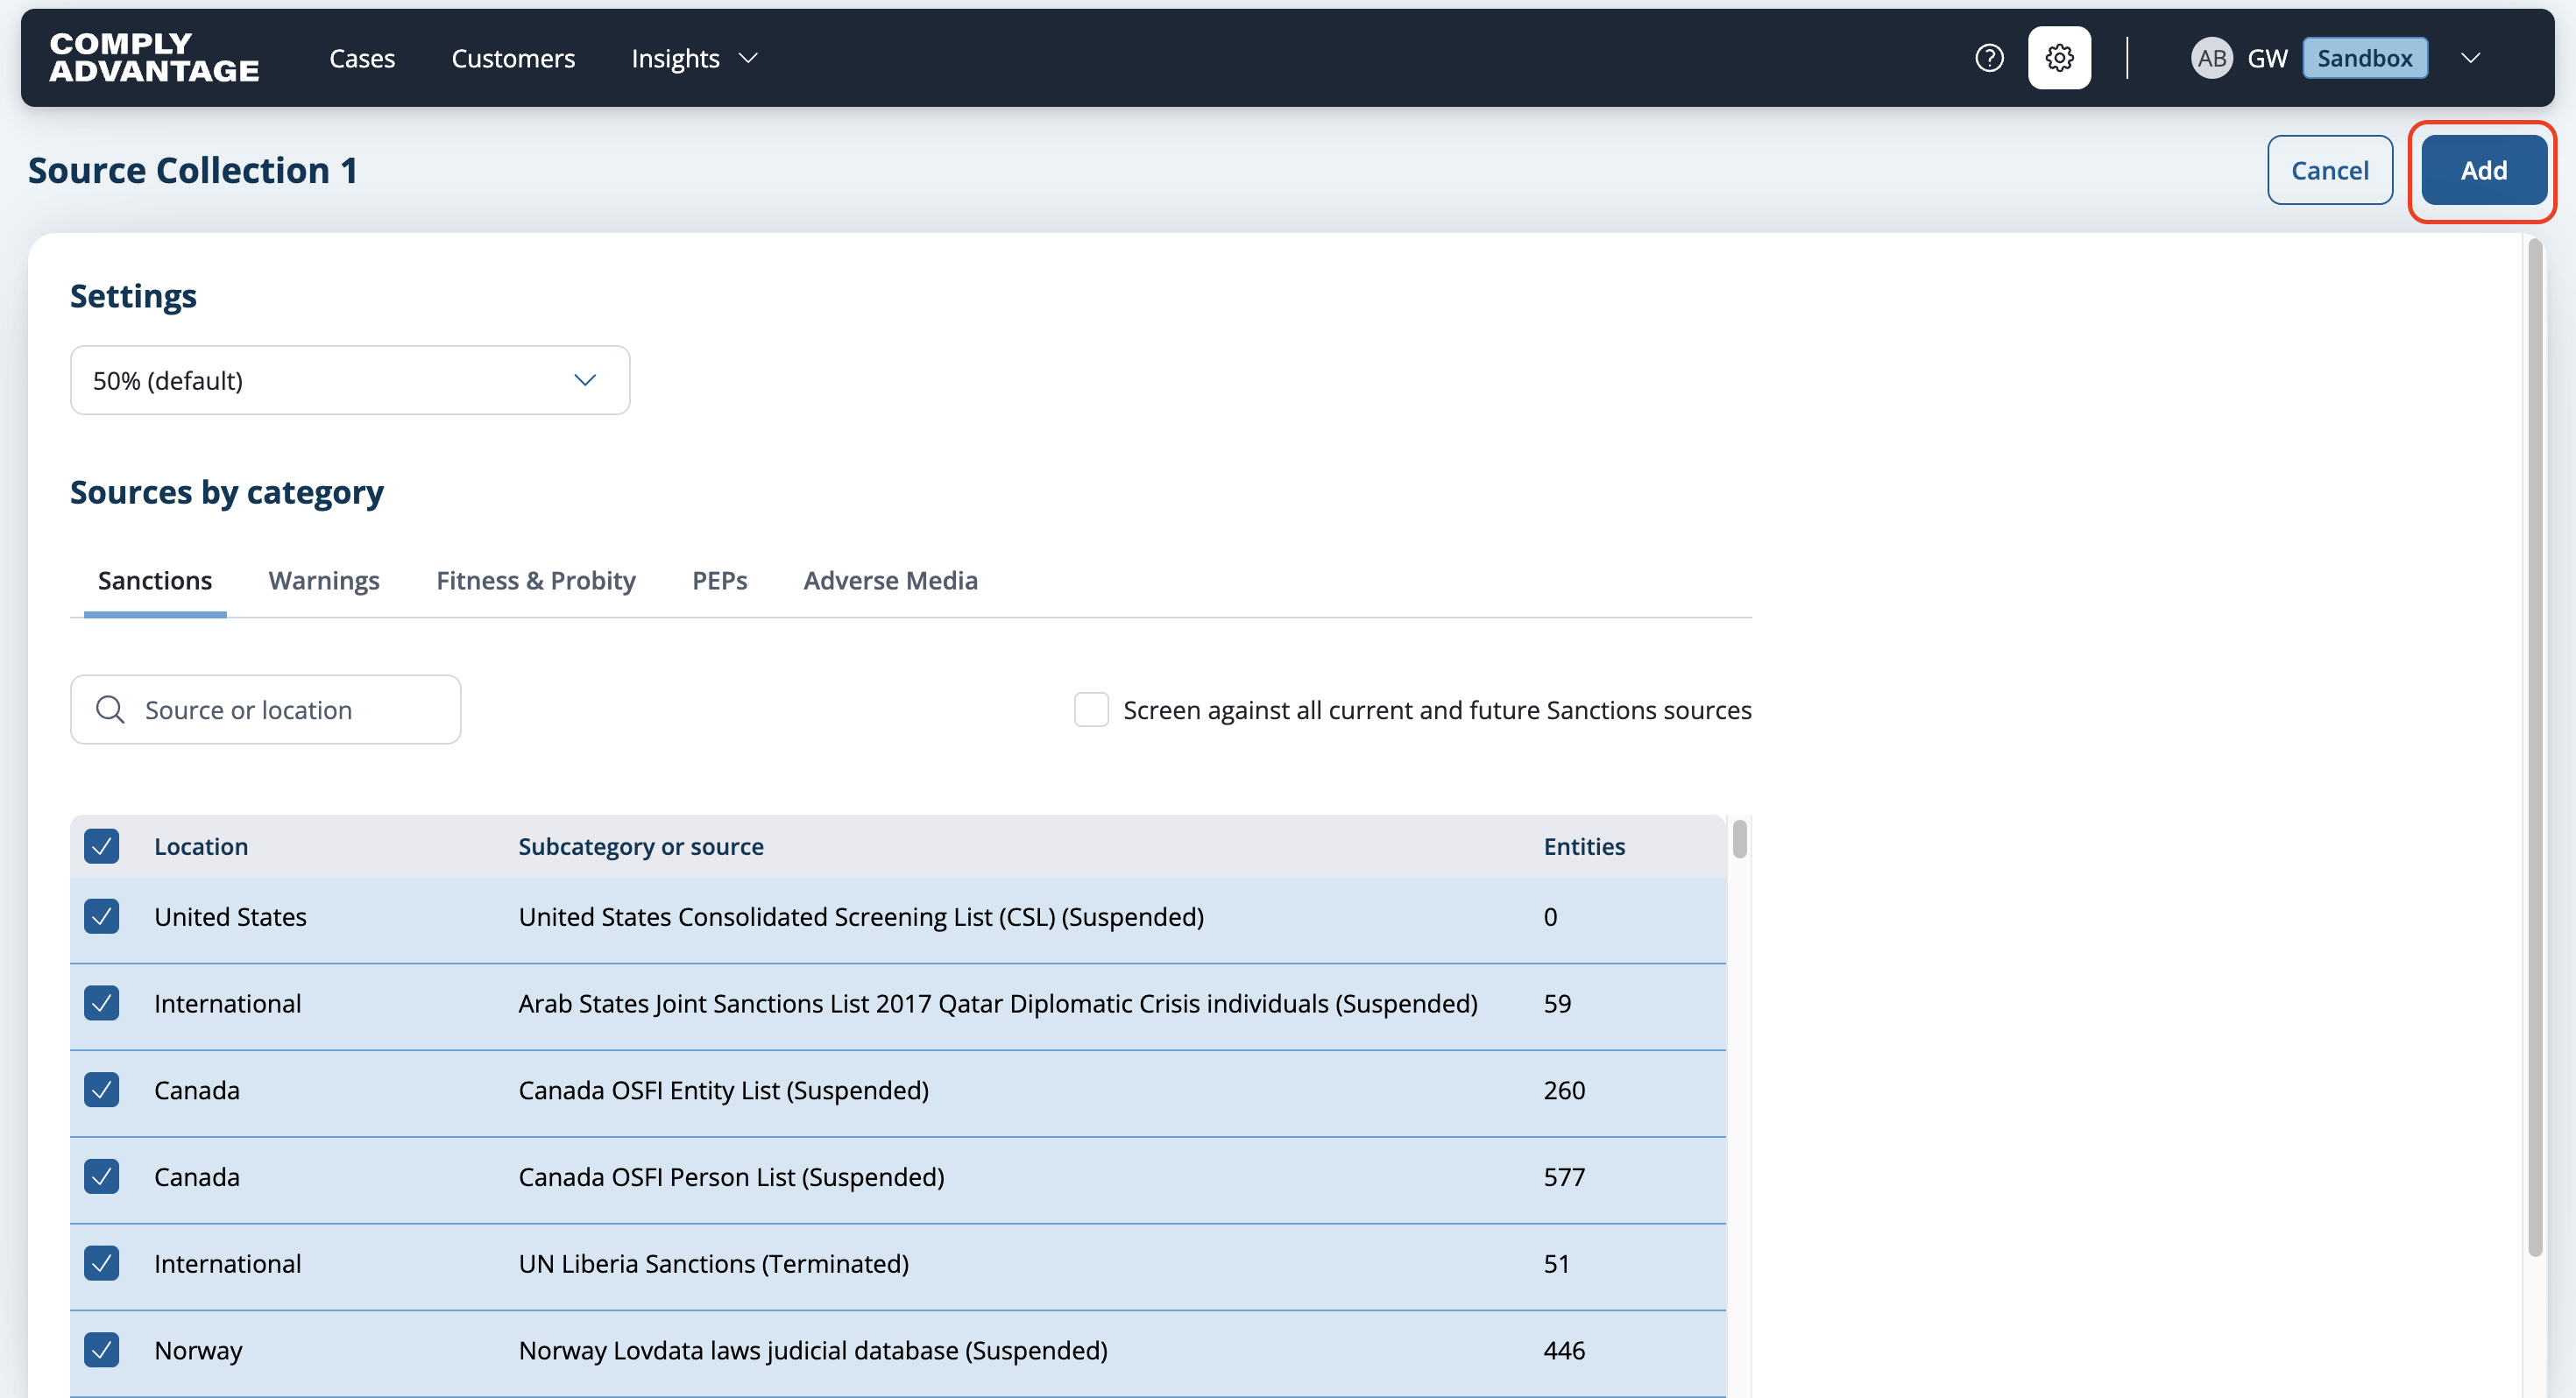This screenshot has width=2576, height=1398.
Task: Click Norway Lovdata laws judicial database text
Action: pos(813,1350)
